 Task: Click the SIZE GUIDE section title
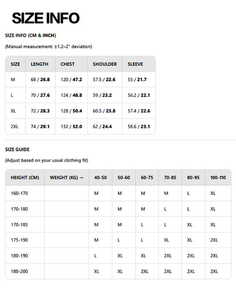(x=17, y=149)
